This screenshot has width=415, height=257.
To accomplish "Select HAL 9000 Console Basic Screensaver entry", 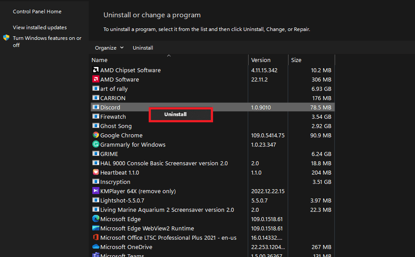I will 164,163.
